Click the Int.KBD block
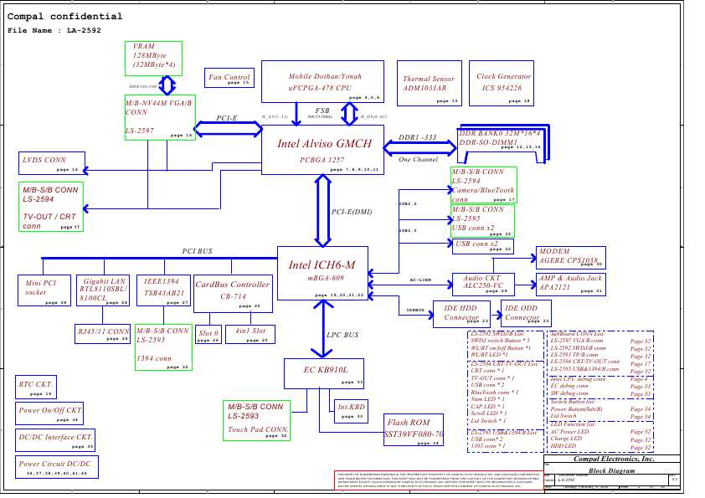 click(x=351, y=411)
